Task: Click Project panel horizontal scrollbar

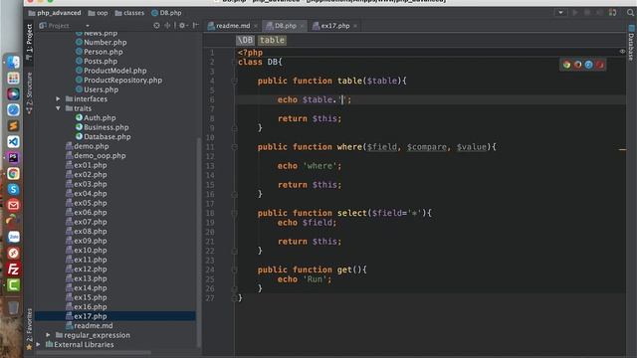Action: (94, 352)
